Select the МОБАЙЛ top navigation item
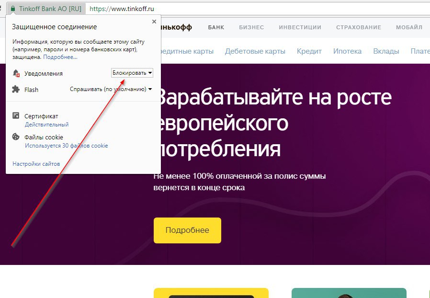This screenshot has height=298, width=430. [x=409, y=27]
